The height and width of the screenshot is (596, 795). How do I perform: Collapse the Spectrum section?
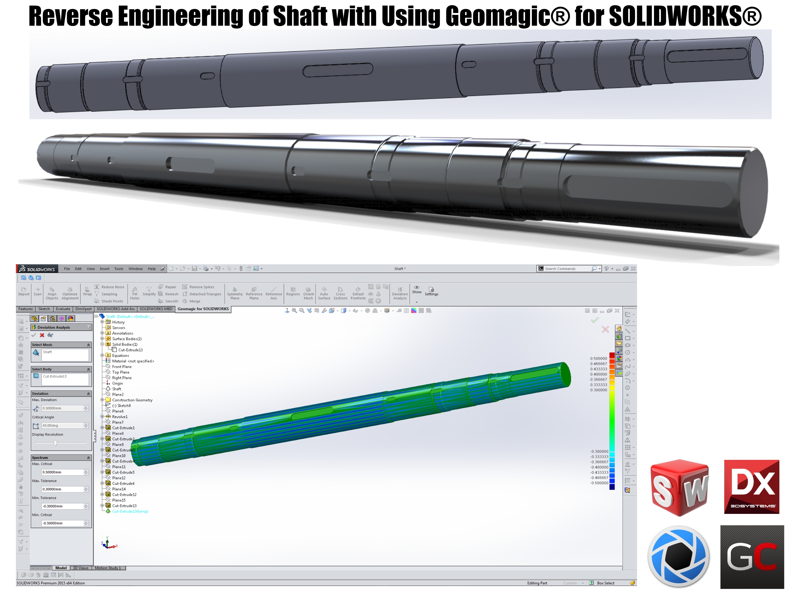(89, 458)
